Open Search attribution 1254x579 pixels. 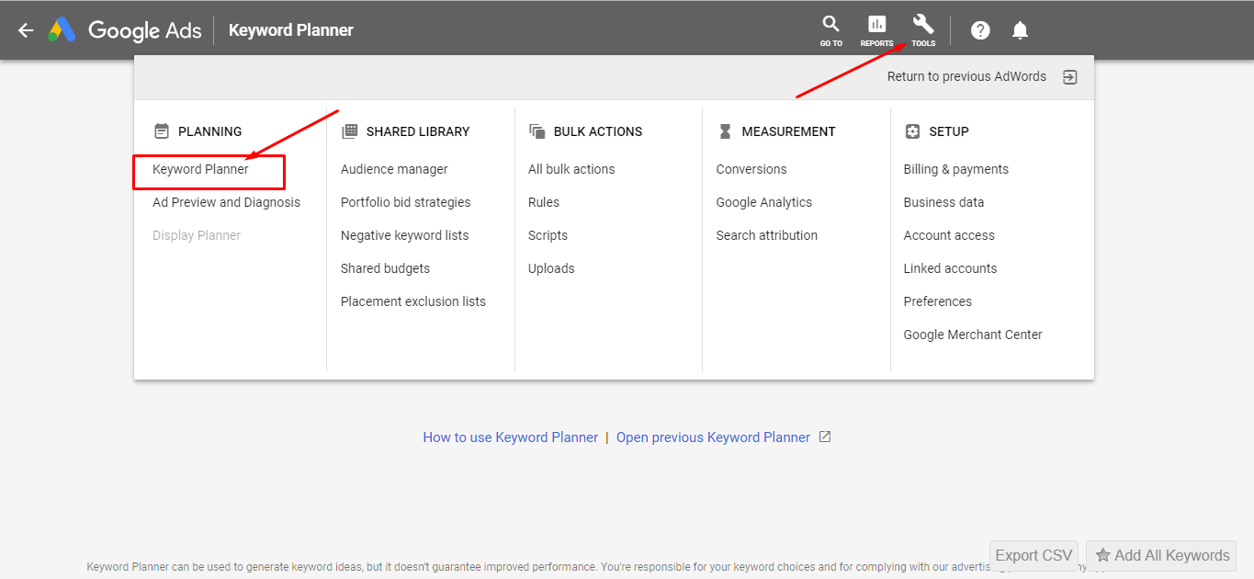pyautogui.click(x=766, y=235)
